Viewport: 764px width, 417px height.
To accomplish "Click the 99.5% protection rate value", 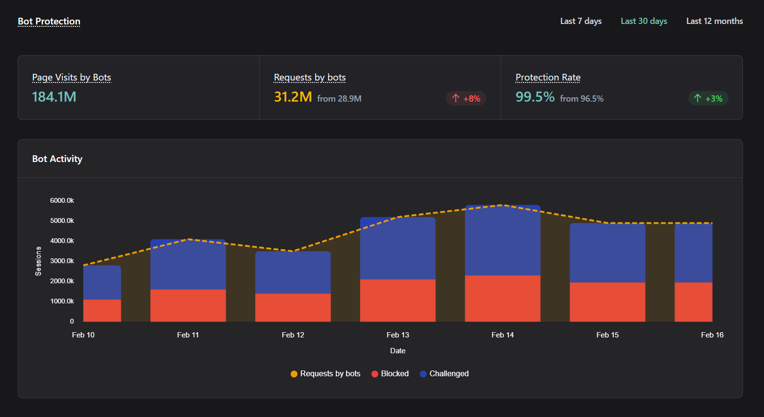I will click(x=535, y=97).
